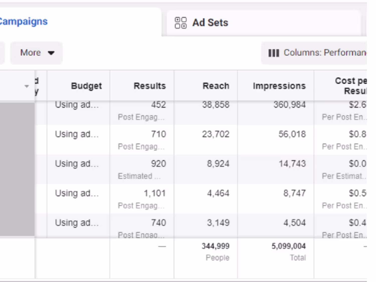Screen dimensions: 376x282
Task: Switch to the Campaigns tab
Action: [24, 22]
